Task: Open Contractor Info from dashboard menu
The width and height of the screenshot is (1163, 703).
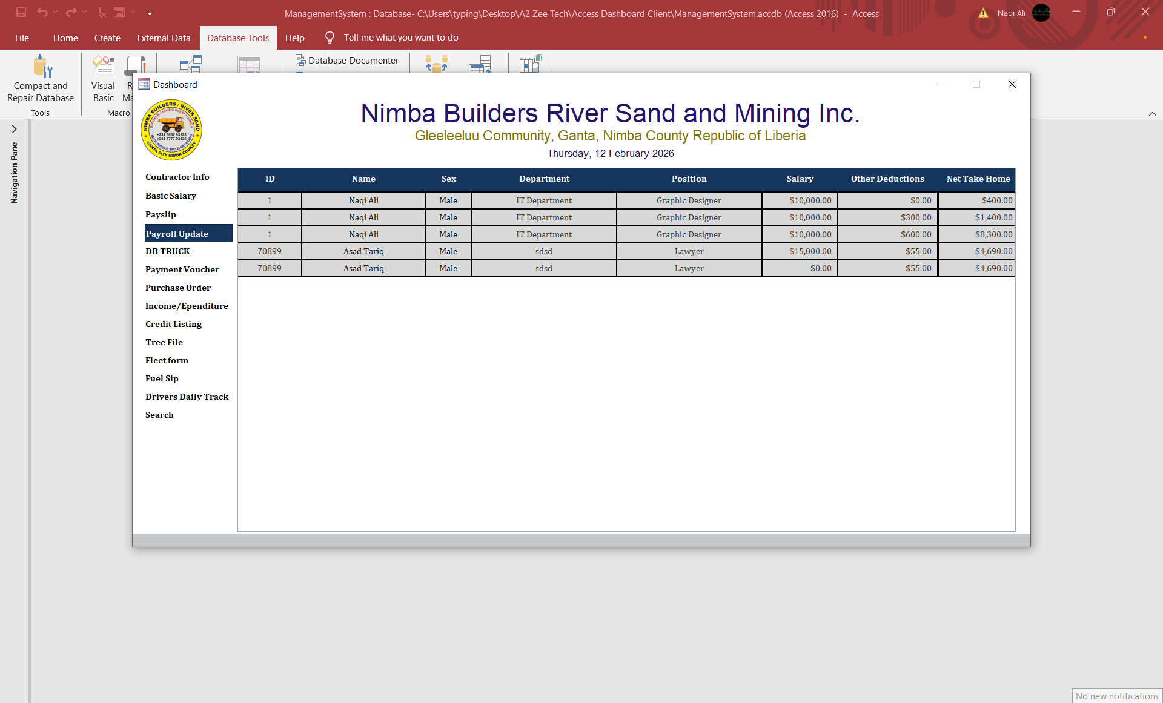Action: tap(177, 177)
